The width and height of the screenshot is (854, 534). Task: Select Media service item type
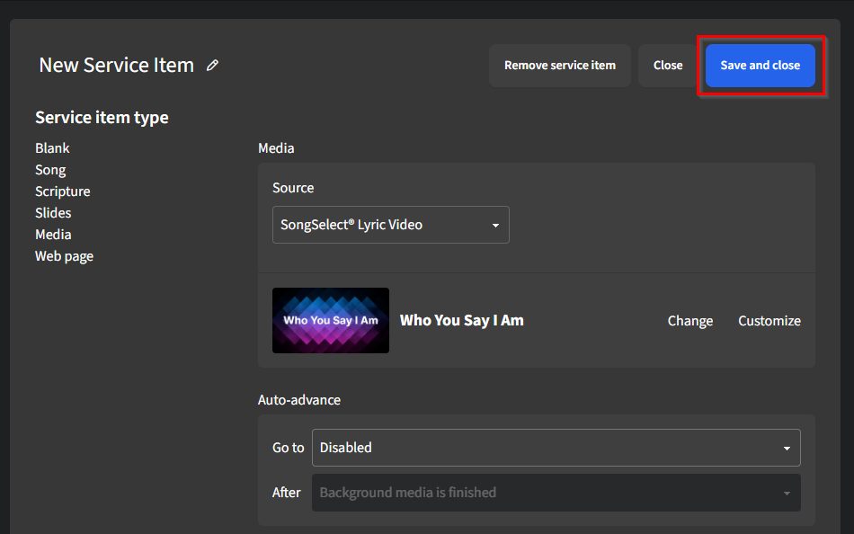[x=53, y=235]
